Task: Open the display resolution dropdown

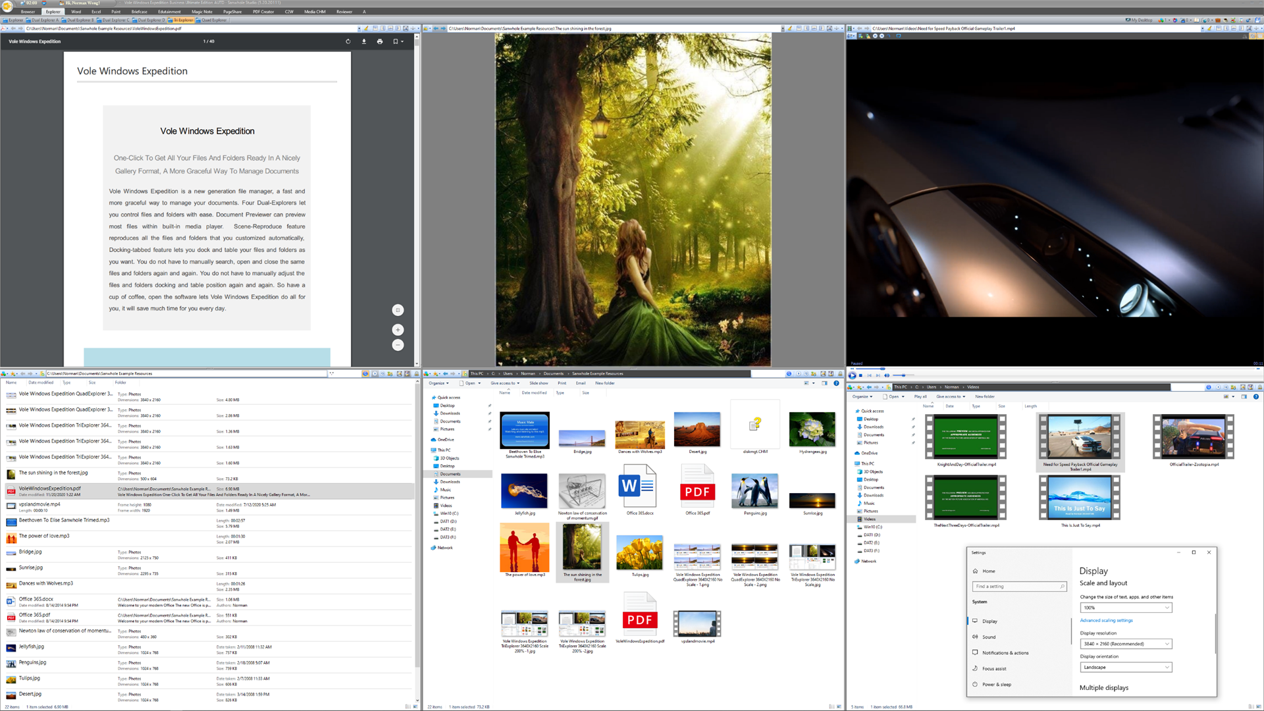Action: pyautogui.click(x=1126, y=644)
